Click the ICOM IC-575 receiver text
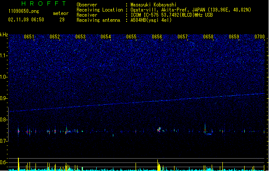The height and width of the screenshot is (171, 269). 171,15
